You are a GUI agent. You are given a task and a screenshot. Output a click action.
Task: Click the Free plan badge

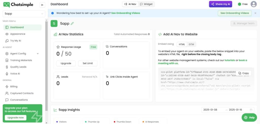click(242, 4)
